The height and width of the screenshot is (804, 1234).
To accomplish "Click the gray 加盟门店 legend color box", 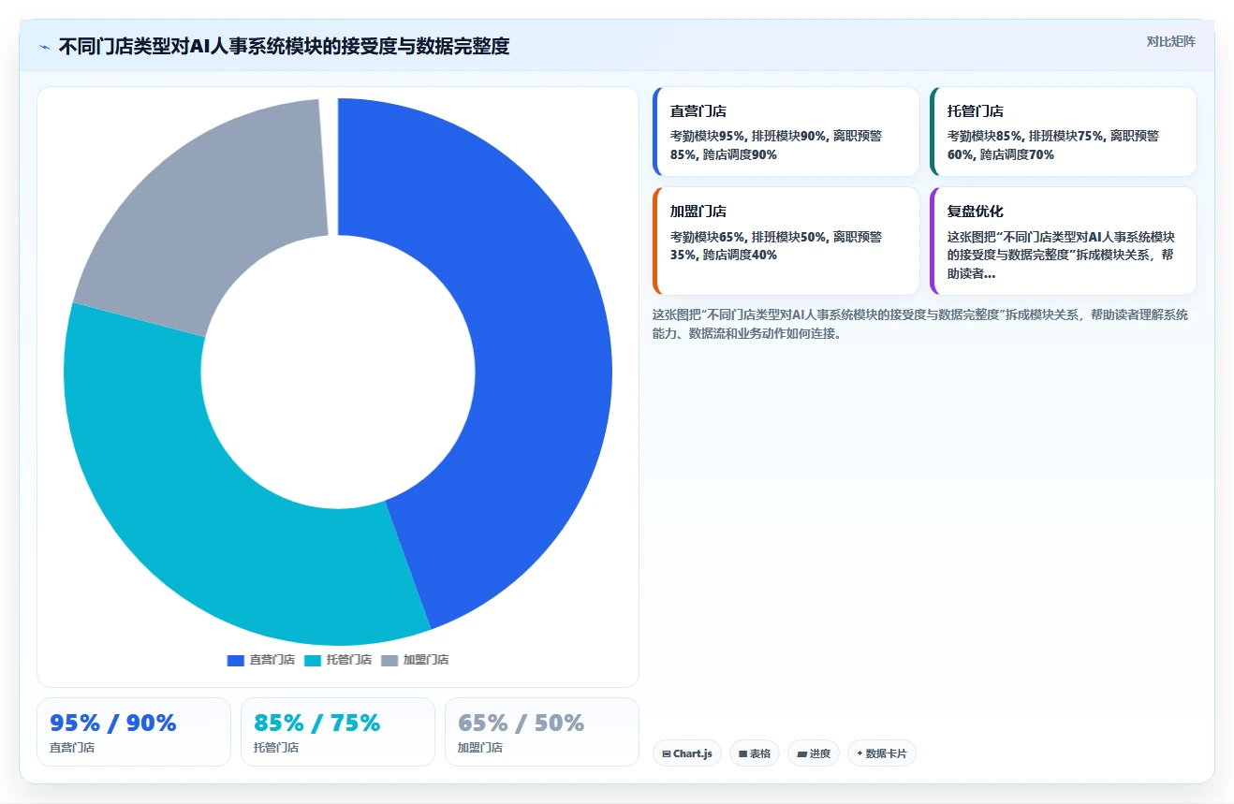I will (x=389, y=660).
